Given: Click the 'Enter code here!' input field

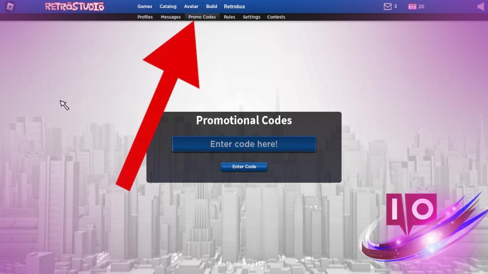Looking at the screenshot, I should [x=244, y=144].
